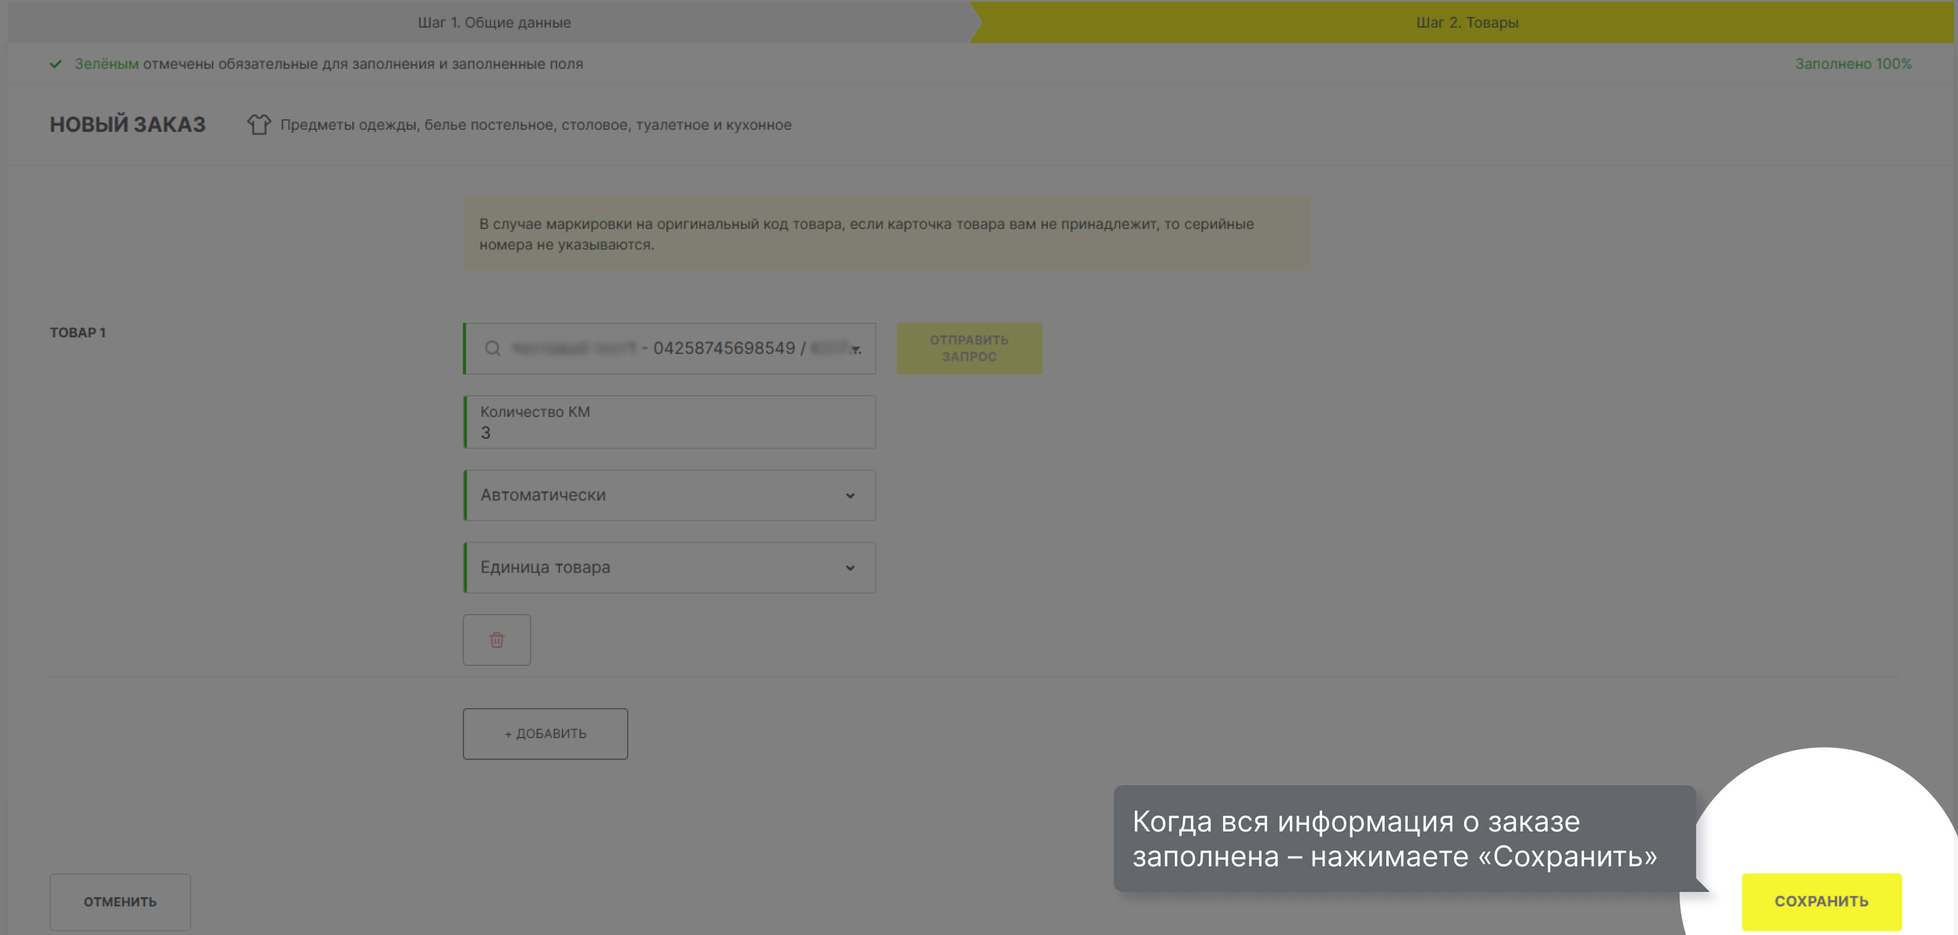Focus the Количество КМ input field

(x=669, y=421)
